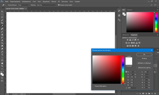This screenshot has width=159, height=95.
Task: Open the Образец Все слои dropdown
Action: click(x=46, y=5)
